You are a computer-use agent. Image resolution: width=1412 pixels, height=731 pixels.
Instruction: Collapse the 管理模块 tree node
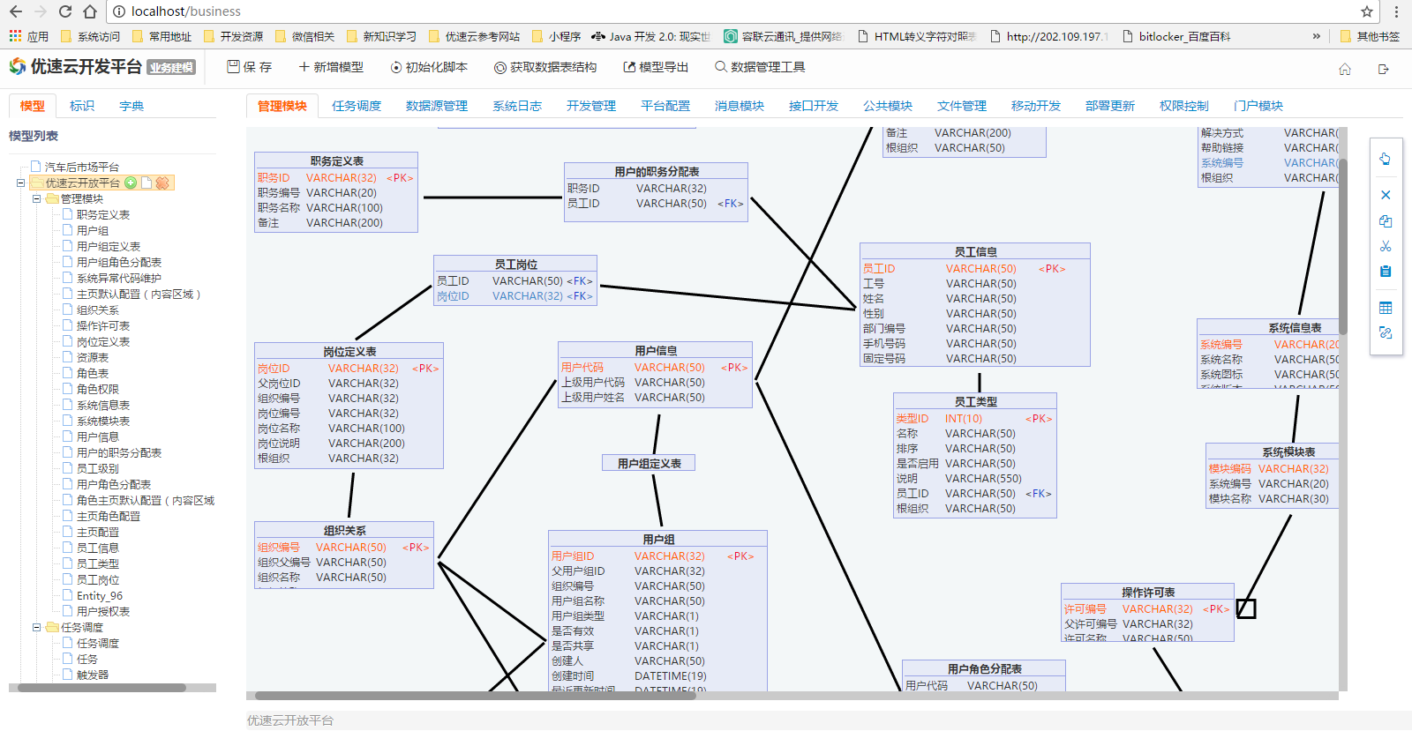pos(36,198)
